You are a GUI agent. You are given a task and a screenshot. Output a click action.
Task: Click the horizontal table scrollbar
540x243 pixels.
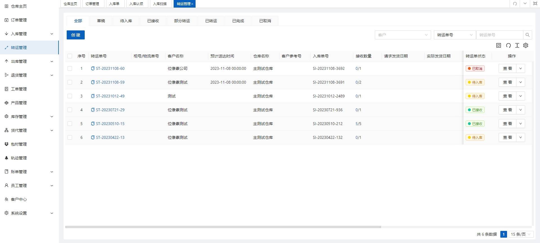(x=223, y=227)
